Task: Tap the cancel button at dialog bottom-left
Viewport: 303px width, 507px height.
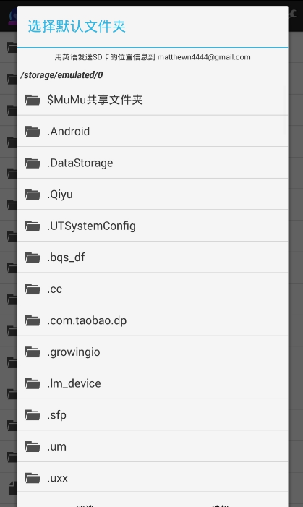Action: coord(85,500)
